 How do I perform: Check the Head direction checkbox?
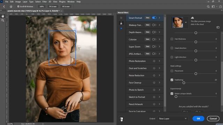(172, 48)
